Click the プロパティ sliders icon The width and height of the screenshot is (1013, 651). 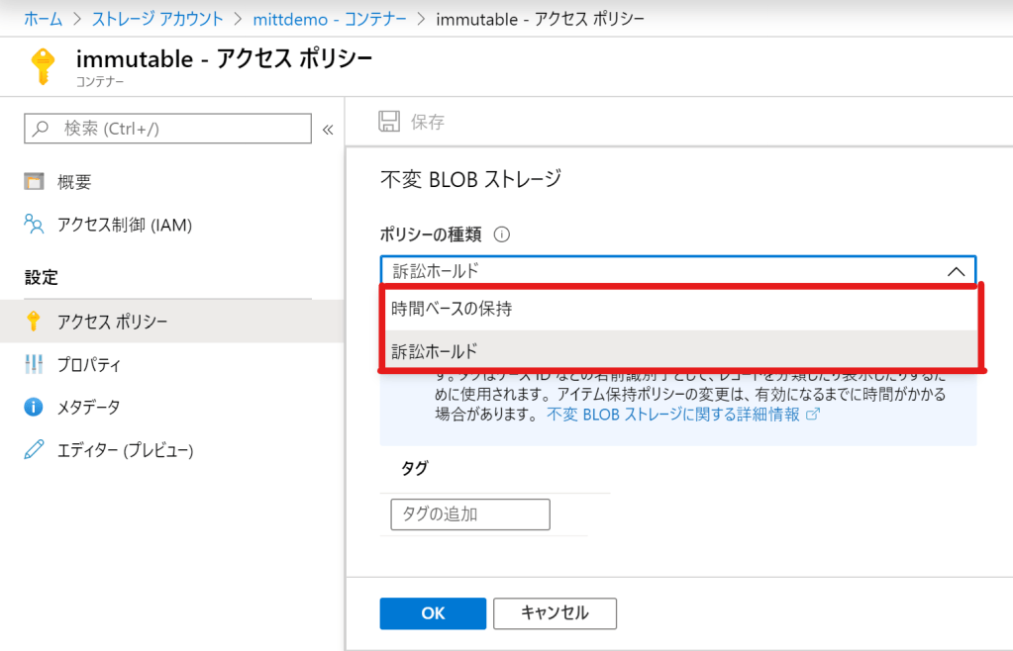click(35, 364)
